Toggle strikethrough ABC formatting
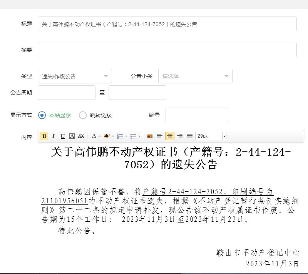This screenshot has height=274, width=308. (x=81, y=136)
